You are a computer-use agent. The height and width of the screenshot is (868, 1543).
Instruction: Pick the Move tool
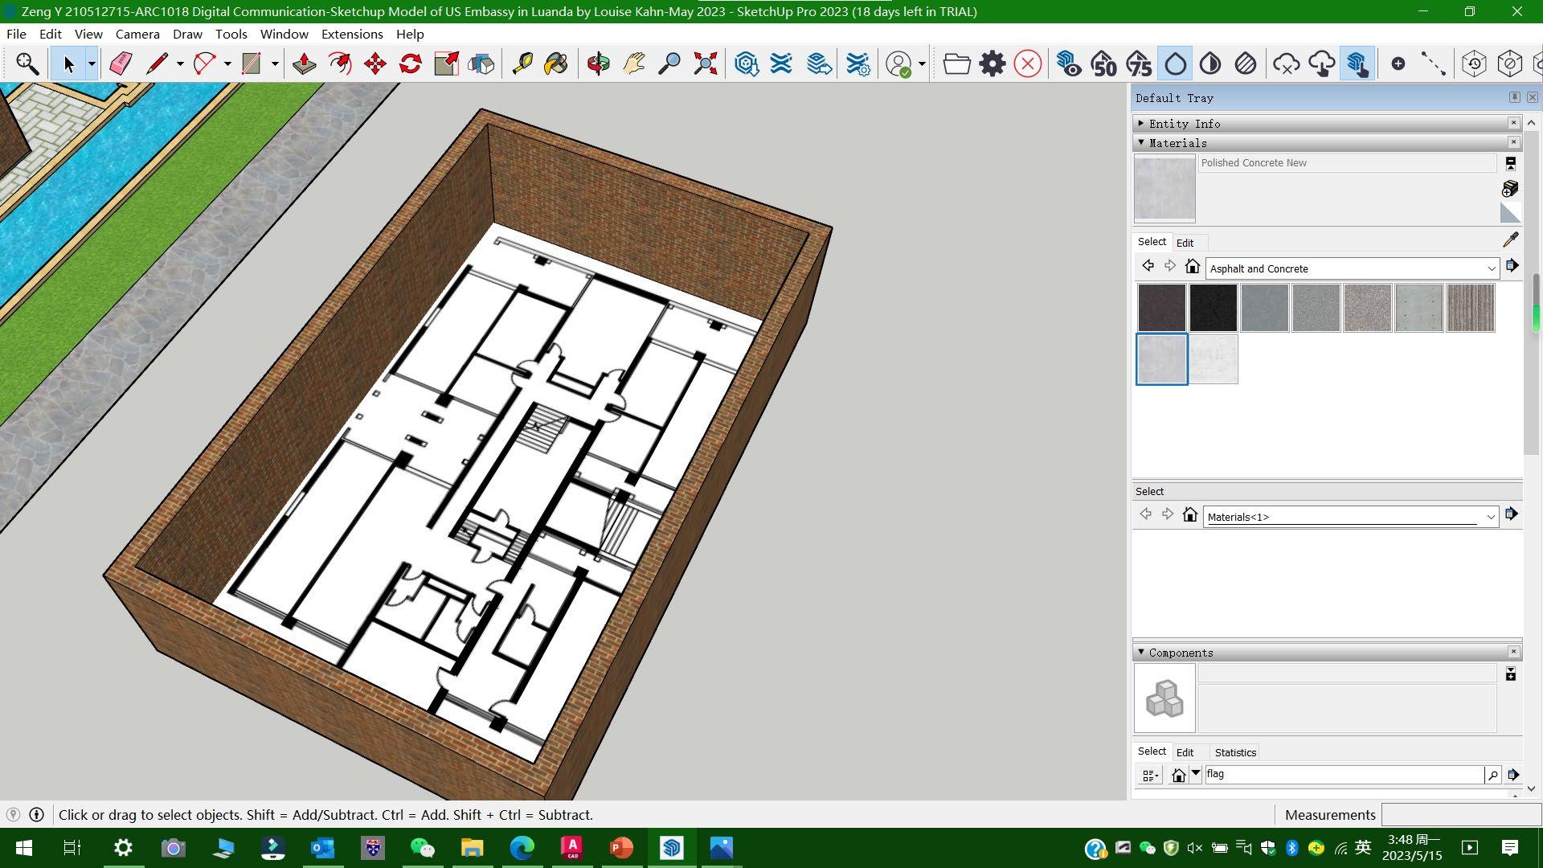[374, 63]
